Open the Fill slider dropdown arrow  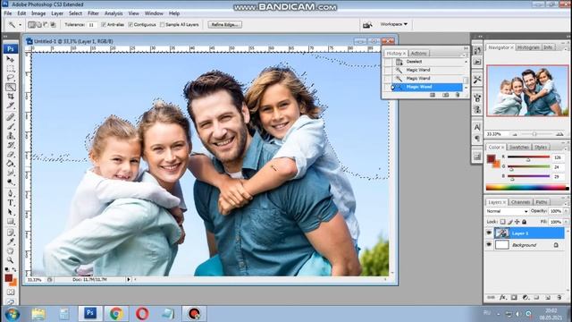point(566,222)
